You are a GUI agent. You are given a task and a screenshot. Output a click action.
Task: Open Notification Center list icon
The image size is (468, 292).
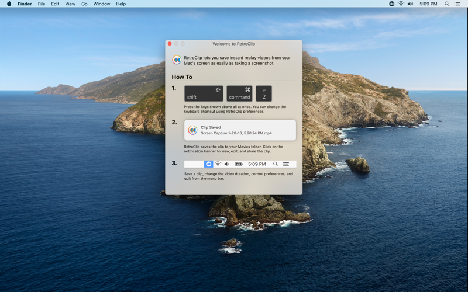(457, 4)
